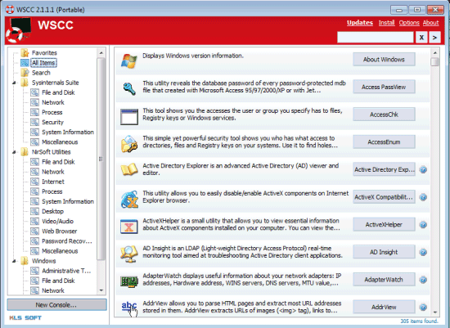Collapse the NirSoft Utilities tree node

click(14, 152)
